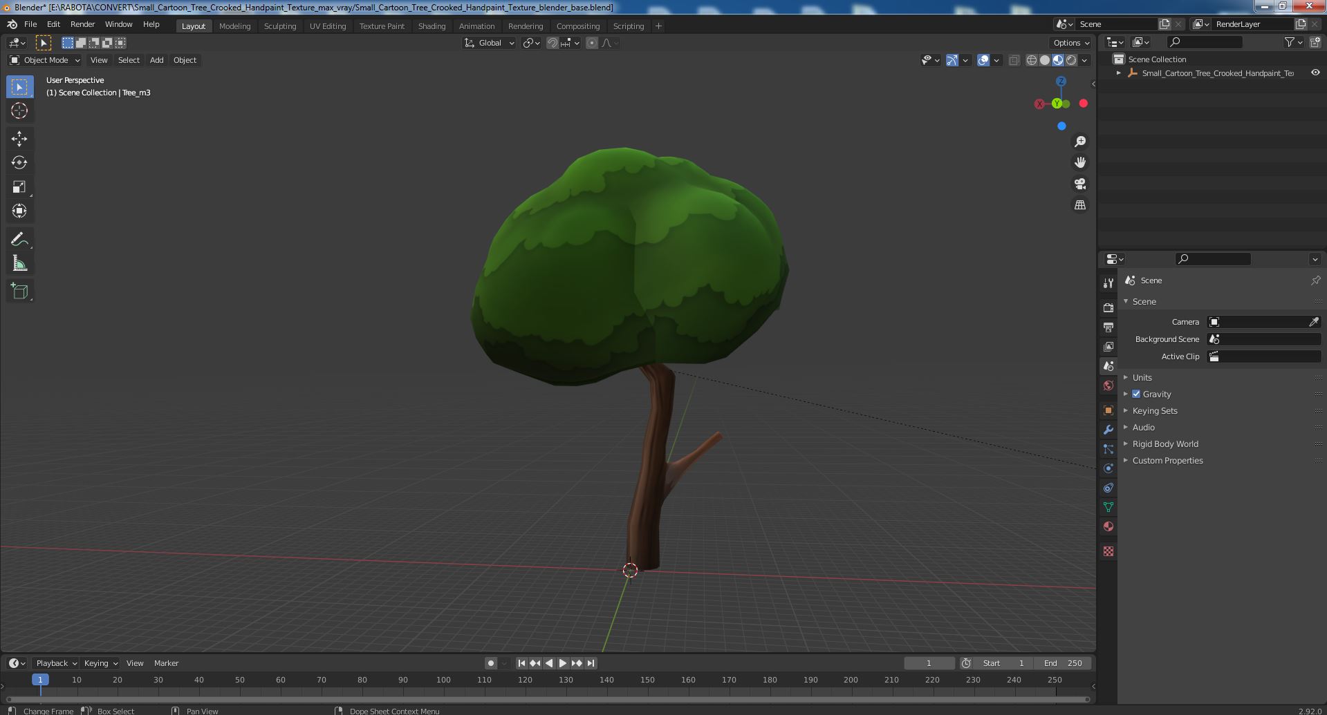Open the Tool properties tab
Image resolution: width=1327 pixels, height=715 pixels.
tap(1108, 283)
